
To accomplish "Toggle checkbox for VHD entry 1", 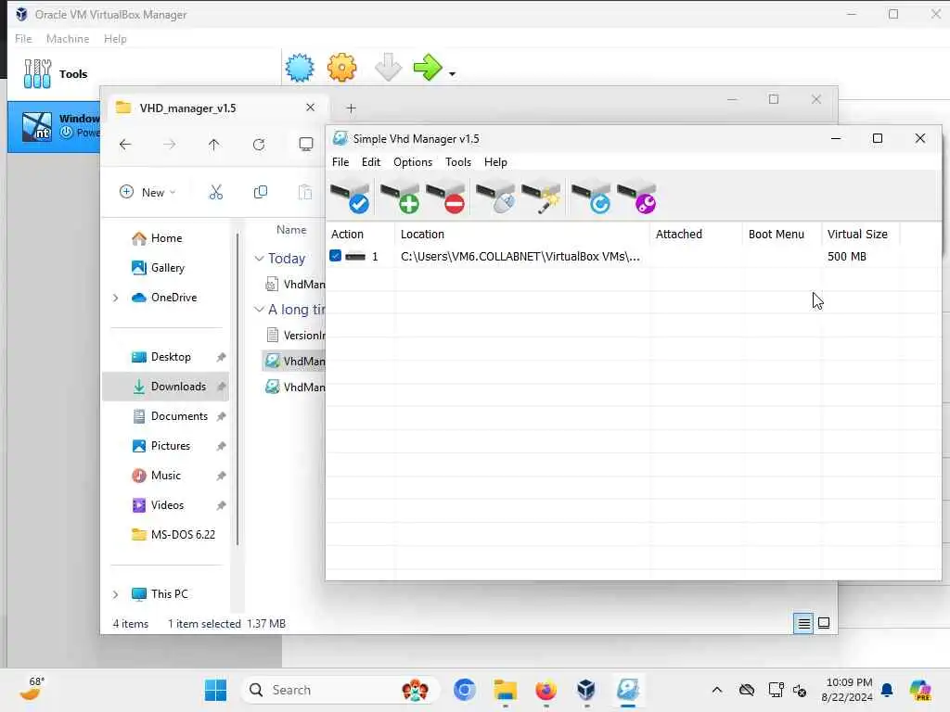I will 335,256.
